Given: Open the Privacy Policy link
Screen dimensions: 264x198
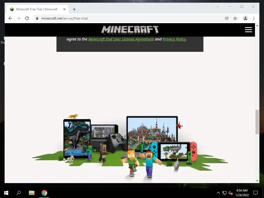Looking at the screenshot, I should pos(175,39).
